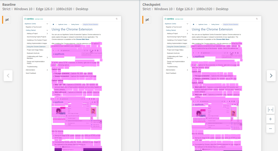Expand Collaborating with Team Members in Checkpoint sidebar

point(187,57)
